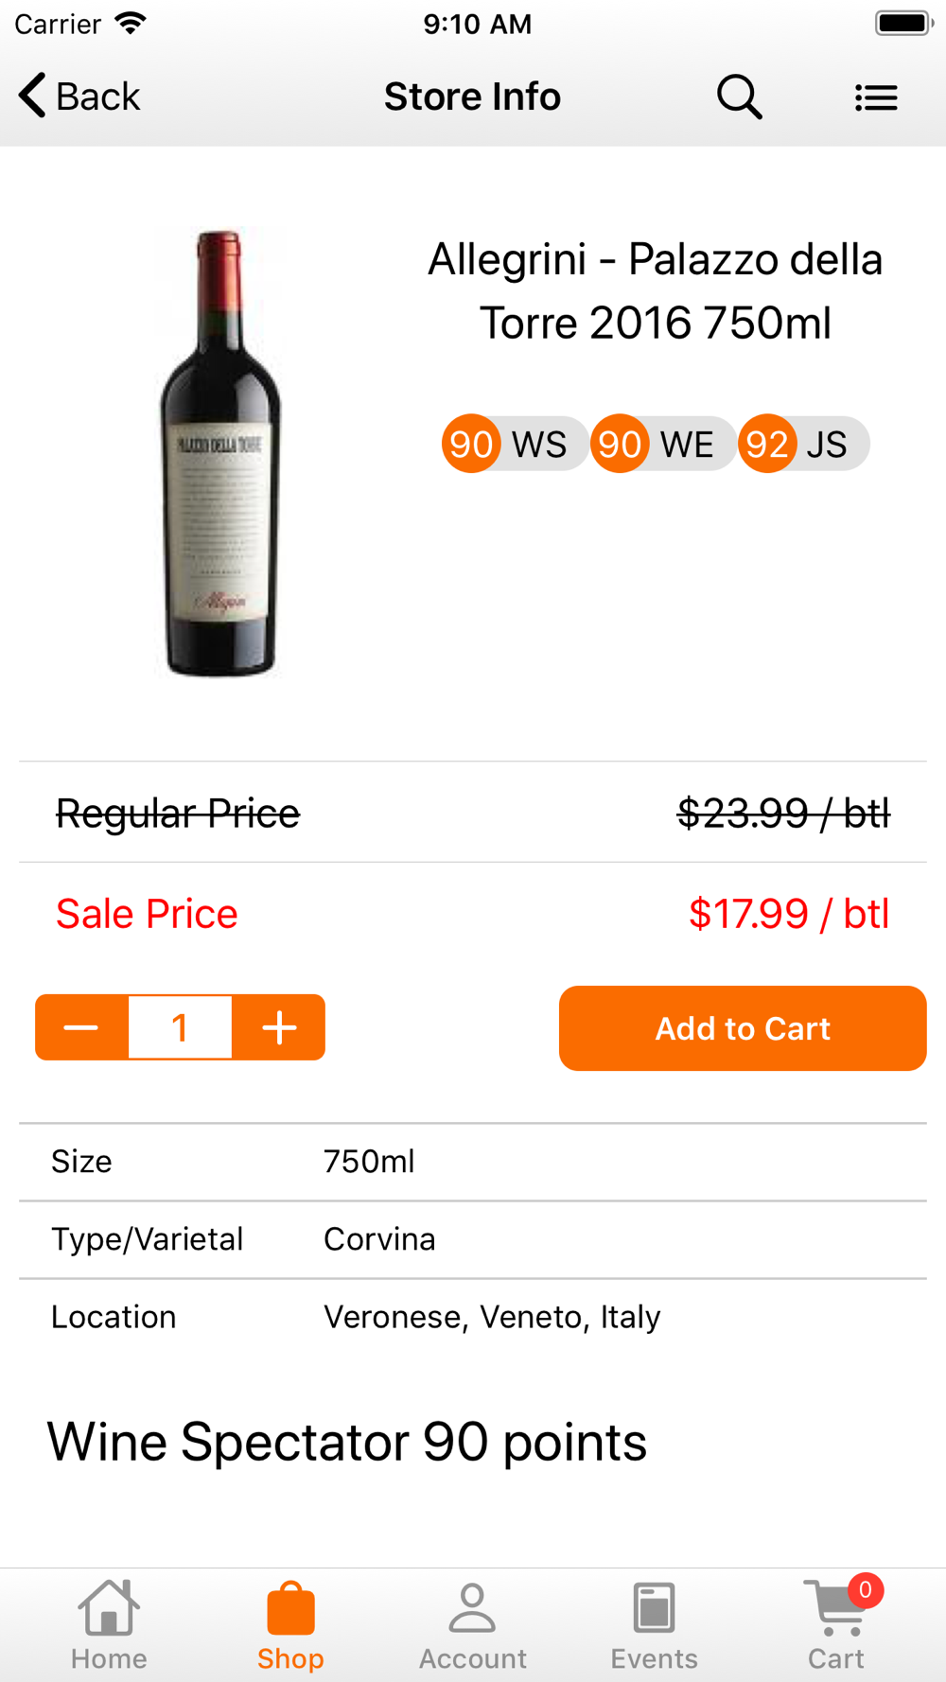Switch to the Shop tab

pyautogui.click(x=290, y=1626)
